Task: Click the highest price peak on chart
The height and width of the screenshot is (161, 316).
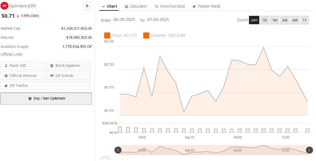Action: (264, 47)
